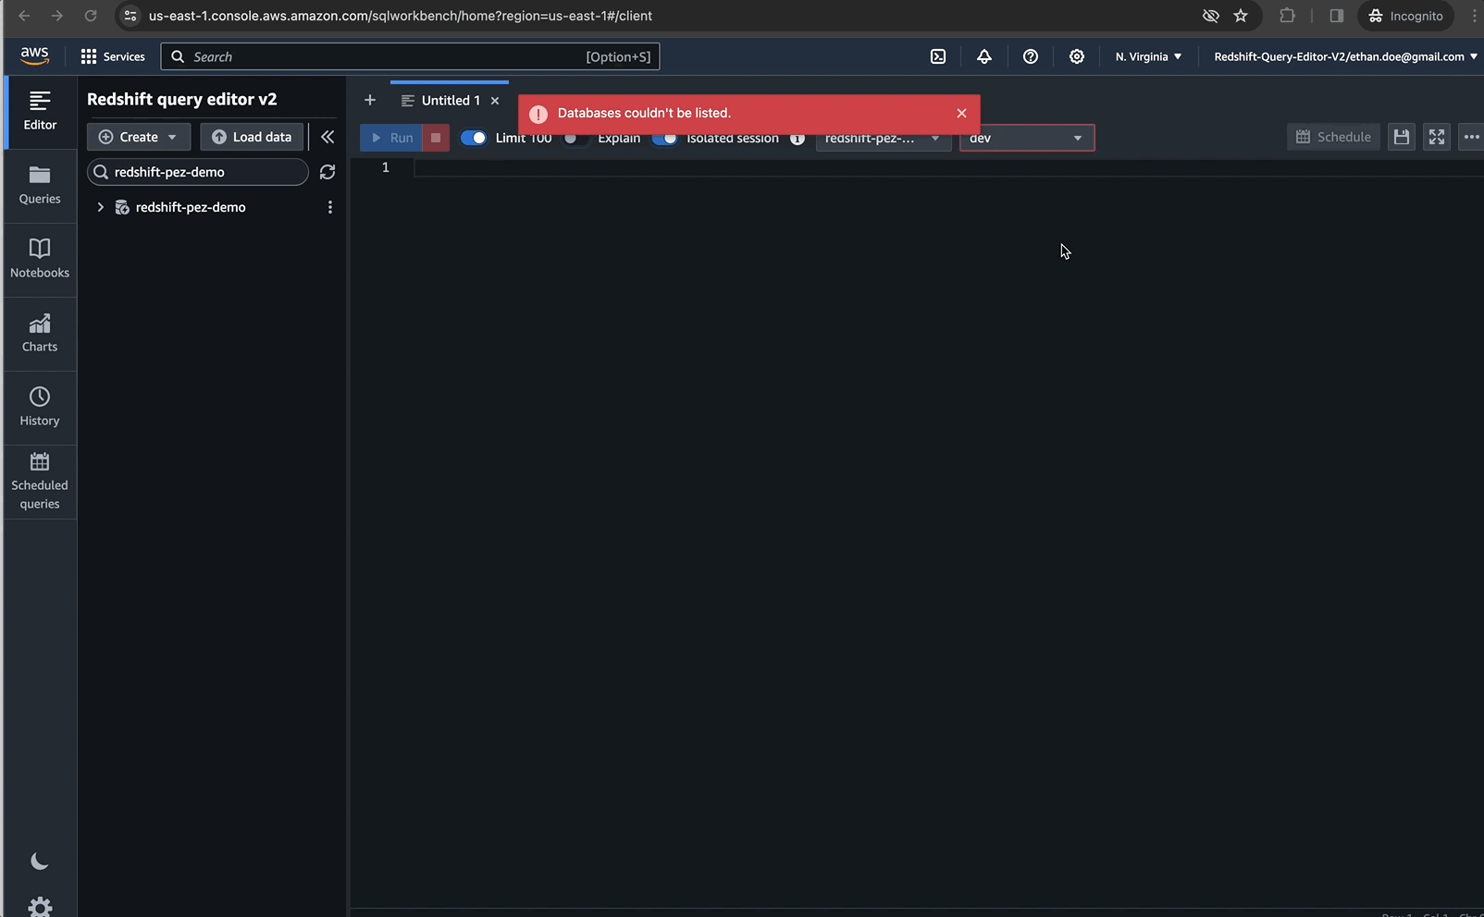1484x917 pixels.
Task: Add a new editor tab
Action: 370,100
